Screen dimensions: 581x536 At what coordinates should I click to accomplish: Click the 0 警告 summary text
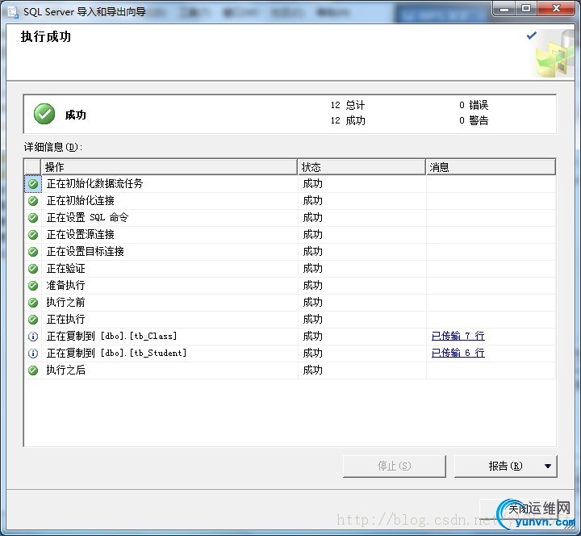(x=474, y=120)
